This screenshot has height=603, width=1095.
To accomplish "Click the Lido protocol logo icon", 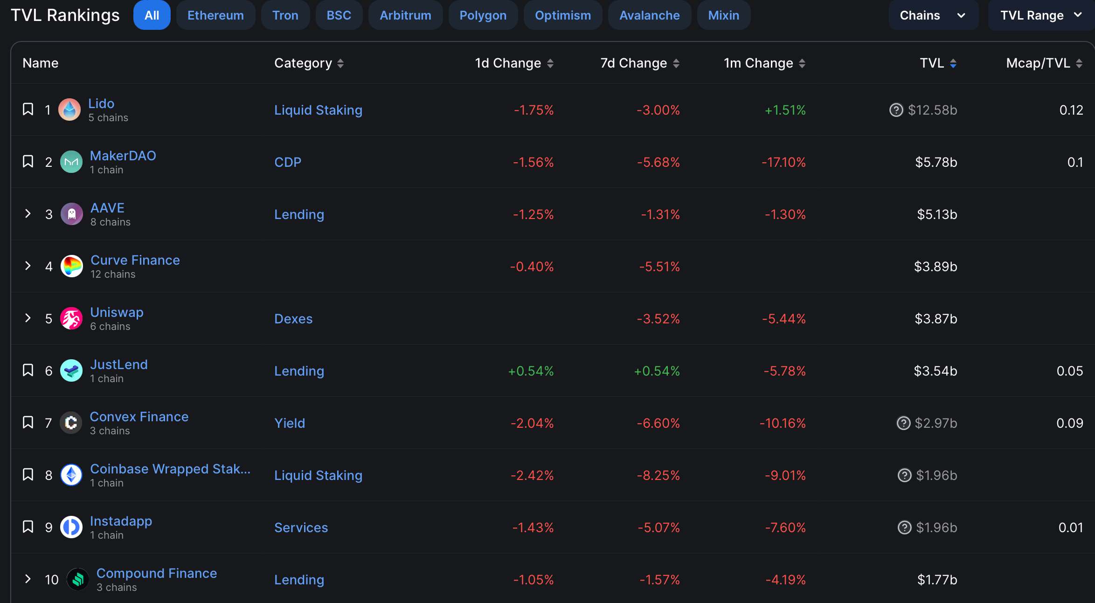I will [69, 110].
